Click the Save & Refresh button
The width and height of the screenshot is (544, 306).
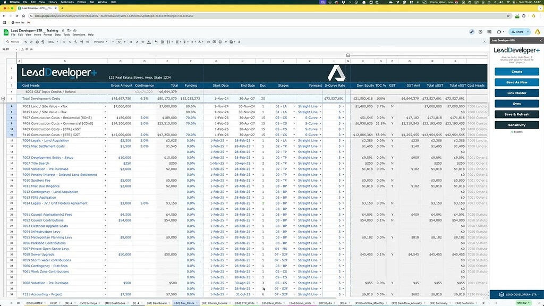point(516,114)
